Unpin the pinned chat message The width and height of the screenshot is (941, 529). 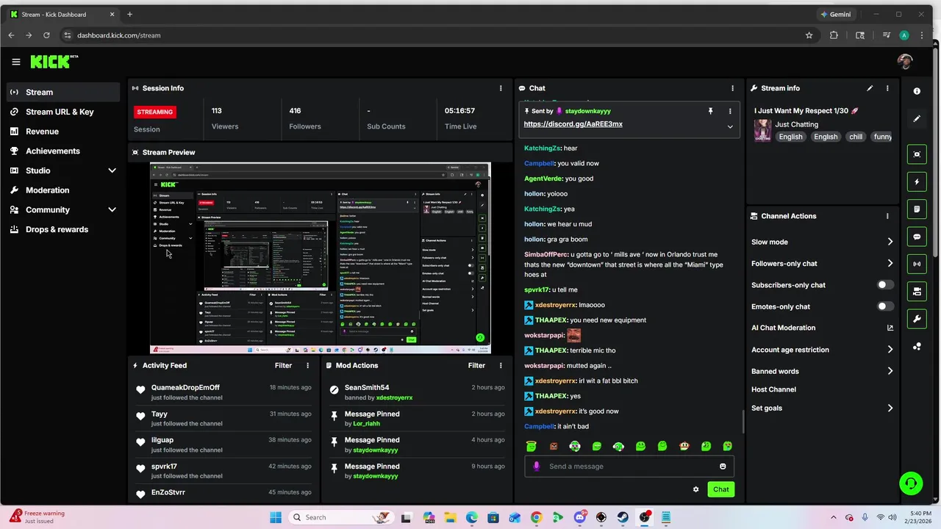(x=710, y=111)
